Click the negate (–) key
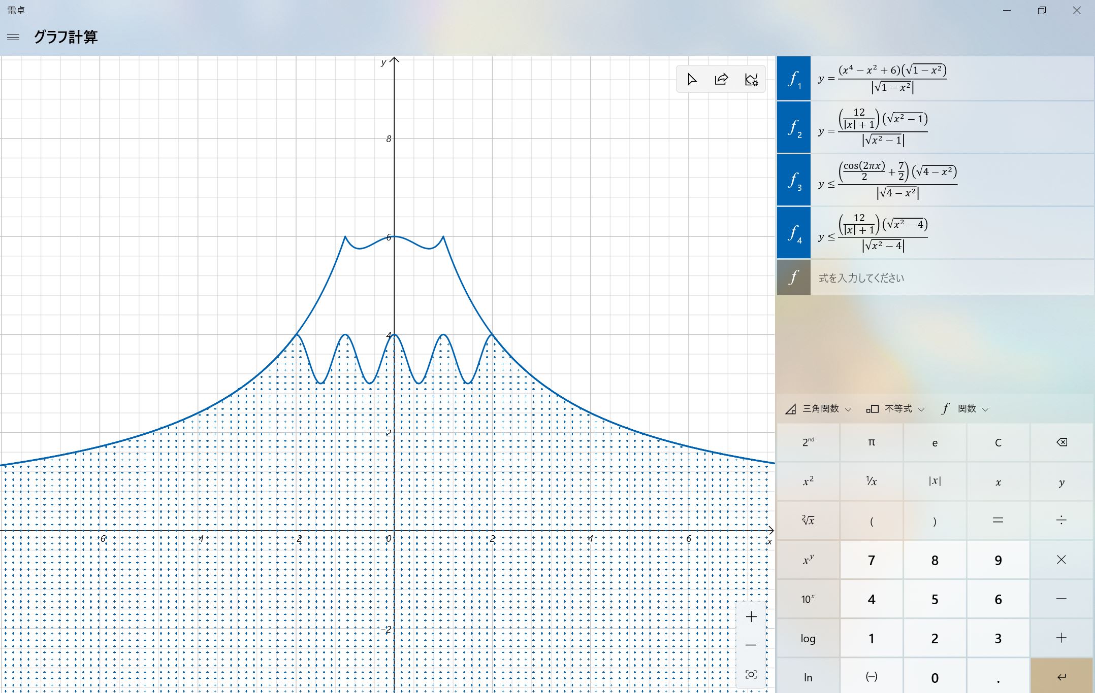1095x693 pixels. tap(872, 677)
